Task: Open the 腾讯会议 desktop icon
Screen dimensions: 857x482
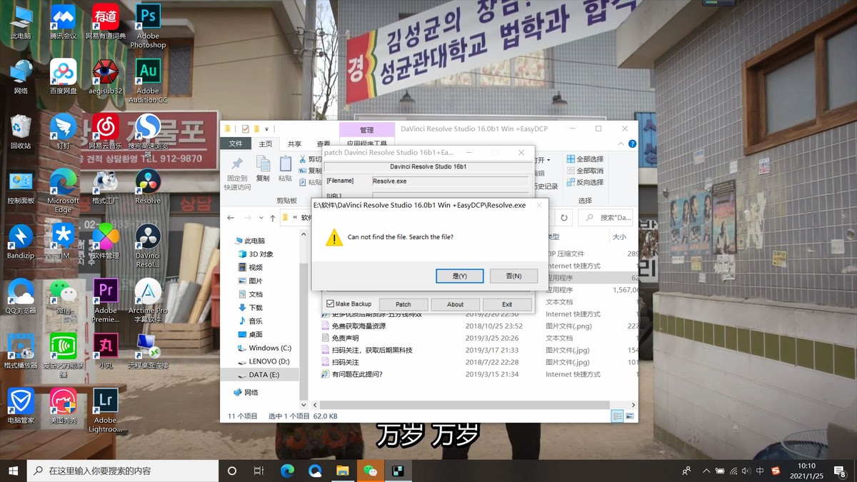Action: point(63,21)
